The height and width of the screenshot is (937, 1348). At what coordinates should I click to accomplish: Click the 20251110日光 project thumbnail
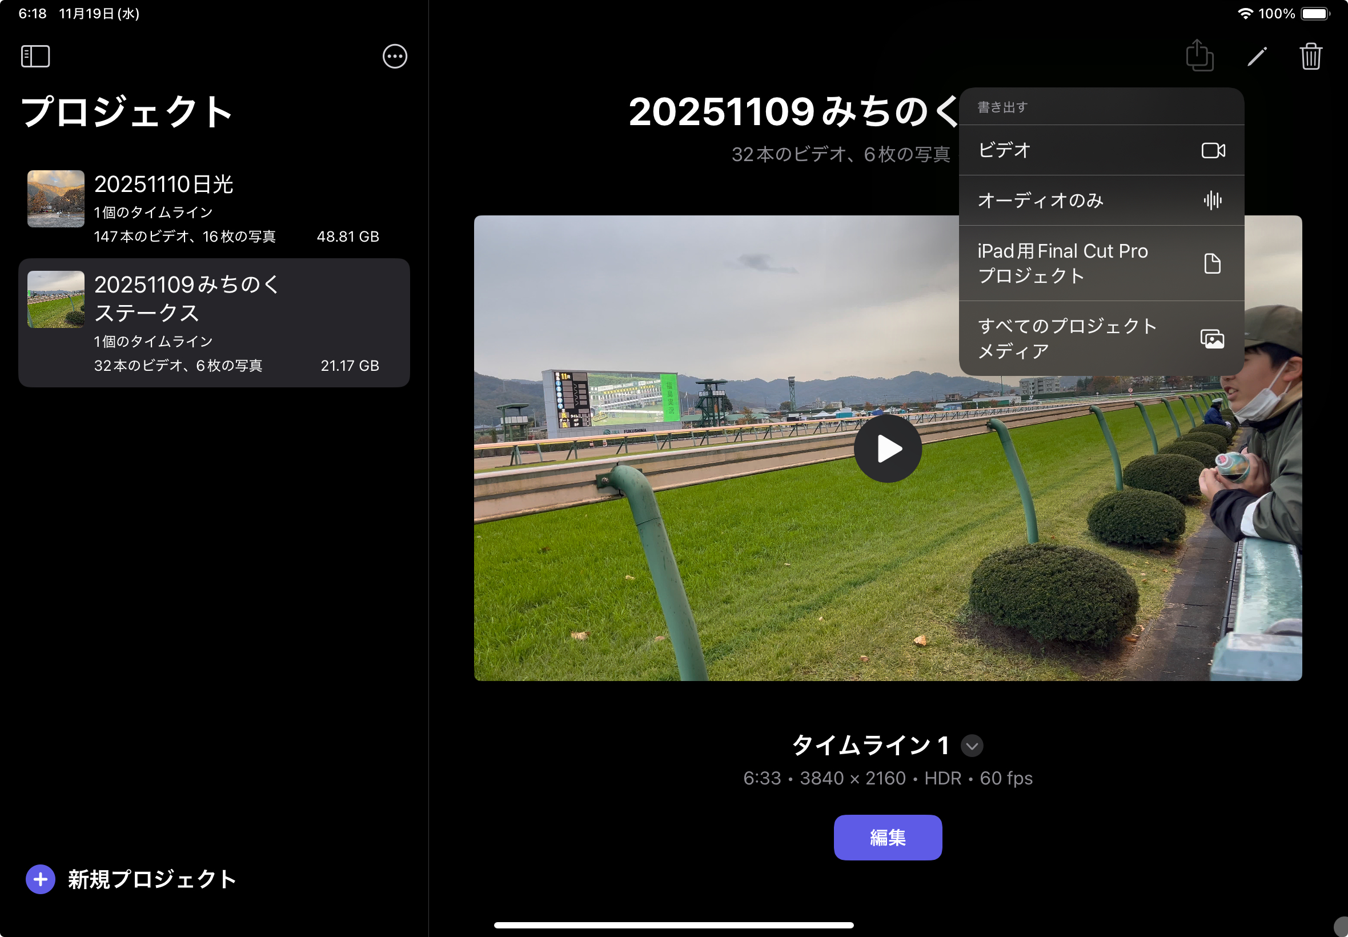(56, 199)
